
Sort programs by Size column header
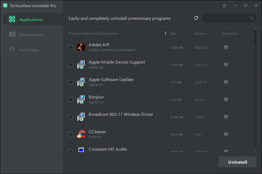click(x=173, y=34)
